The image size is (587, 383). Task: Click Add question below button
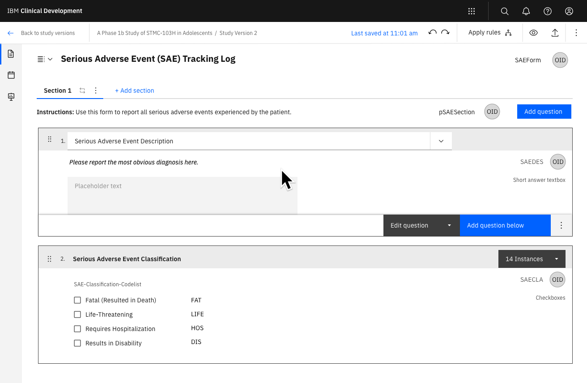[x=505, y=225]
